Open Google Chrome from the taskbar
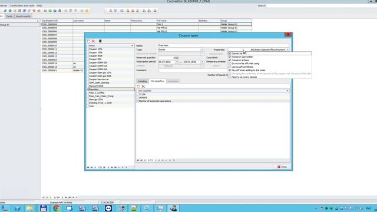377x212 pixels. [57, 208]
